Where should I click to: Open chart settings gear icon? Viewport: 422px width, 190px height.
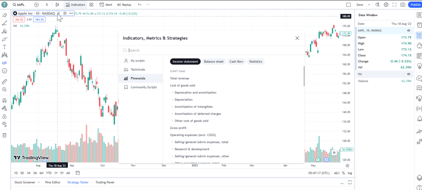[x=386, y=5]
